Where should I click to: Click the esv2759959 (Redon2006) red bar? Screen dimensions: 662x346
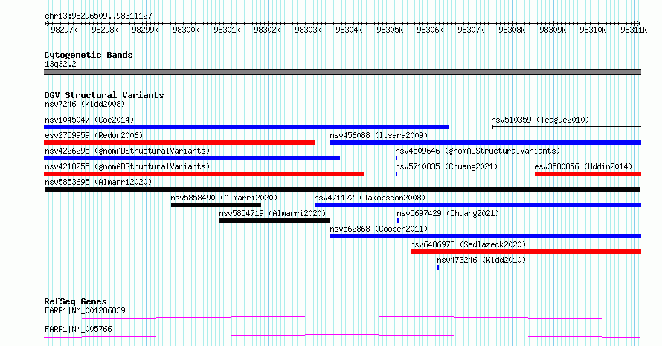click(179, 143)
